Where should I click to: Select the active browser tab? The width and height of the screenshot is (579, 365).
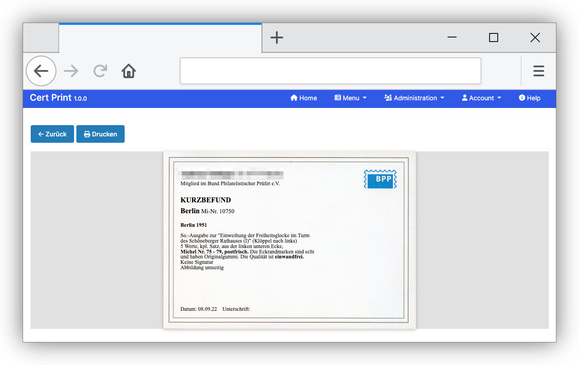(160, 38)
